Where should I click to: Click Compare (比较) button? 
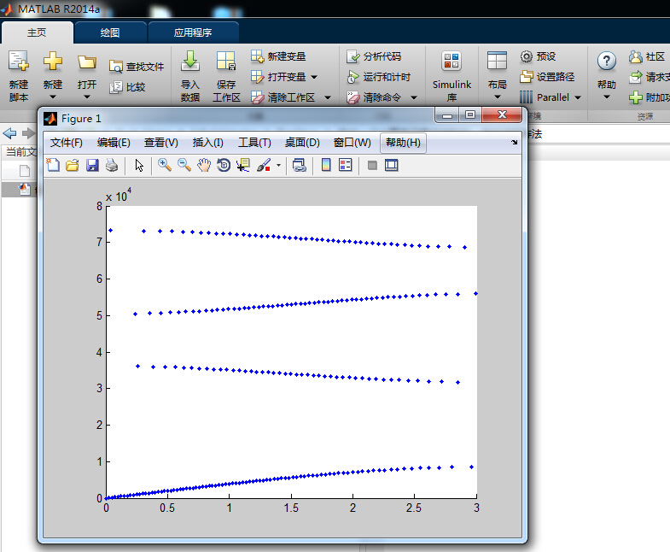127,87
